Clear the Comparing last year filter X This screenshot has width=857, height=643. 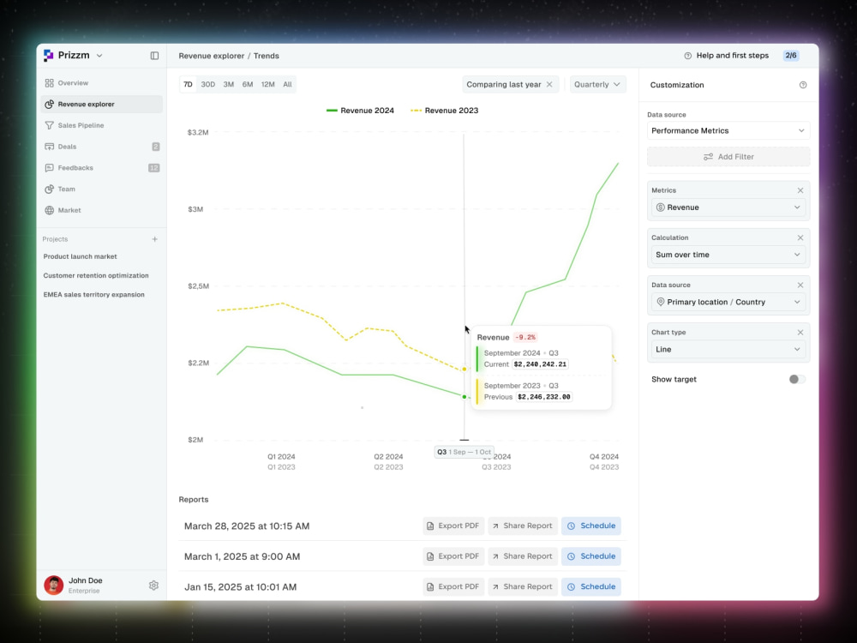click(549, 84)
